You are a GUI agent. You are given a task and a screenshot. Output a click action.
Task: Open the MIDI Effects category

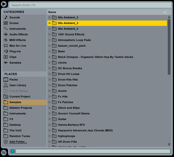(x=24, y=40)
